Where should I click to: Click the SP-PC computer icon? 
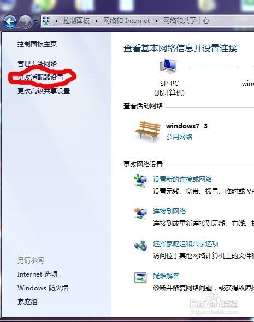click(168, 66)
